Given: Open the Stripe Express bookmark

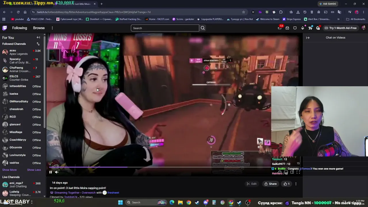Looking at the screenshot, I should click(x=292, y=19).
